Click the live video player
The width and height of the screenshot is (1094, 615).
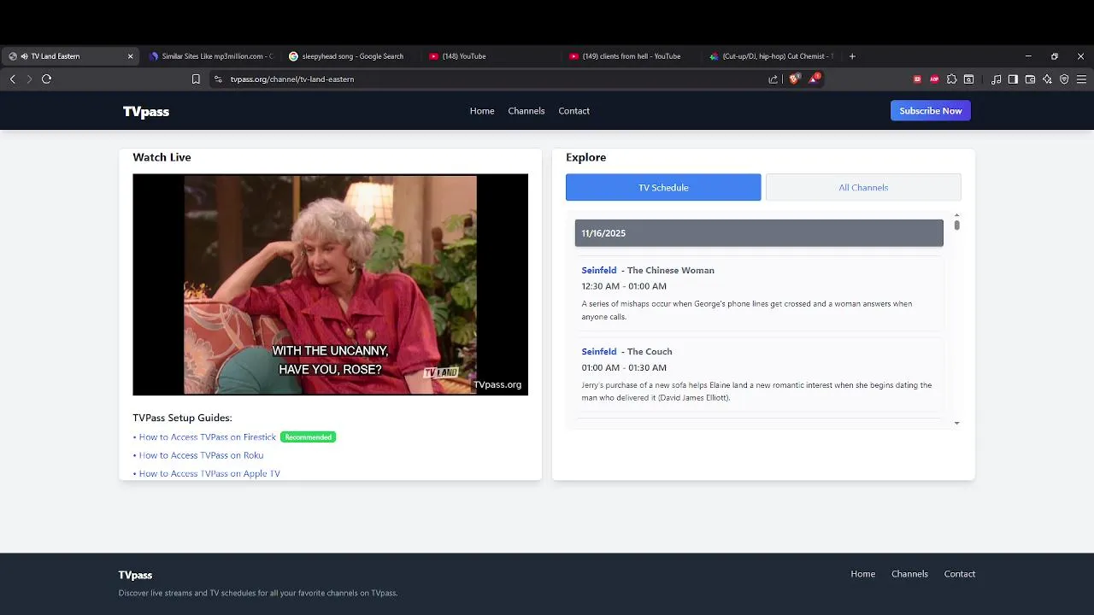coord(330,284)
